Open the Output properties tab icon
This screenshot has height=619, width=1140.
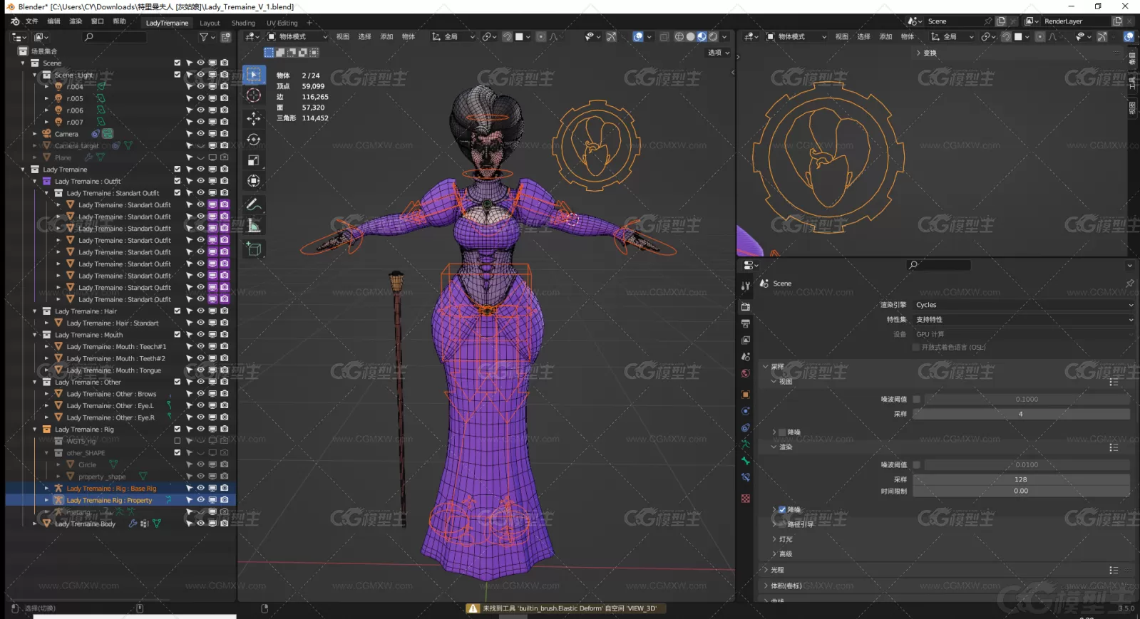click(x=746, y=323)
